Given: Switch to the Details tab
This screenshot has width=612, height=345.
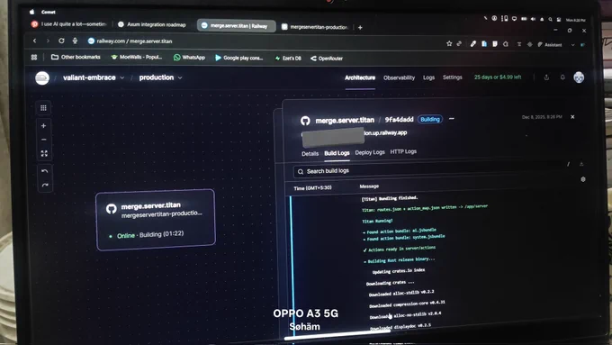Looking at the screenshot, I should 310,153.
